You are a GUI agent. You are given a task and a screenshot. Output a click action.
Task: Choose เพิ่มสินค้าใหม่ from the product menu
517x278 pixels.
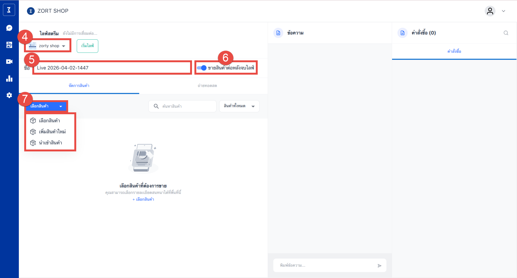52,132
